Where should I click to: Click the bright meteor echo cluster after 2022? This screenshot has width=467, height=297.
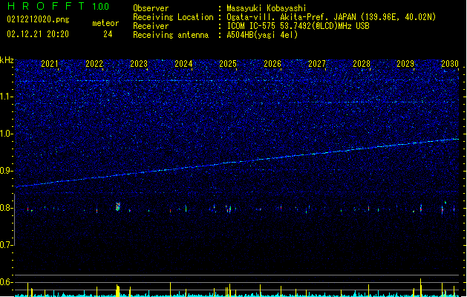tap(117, 206)
